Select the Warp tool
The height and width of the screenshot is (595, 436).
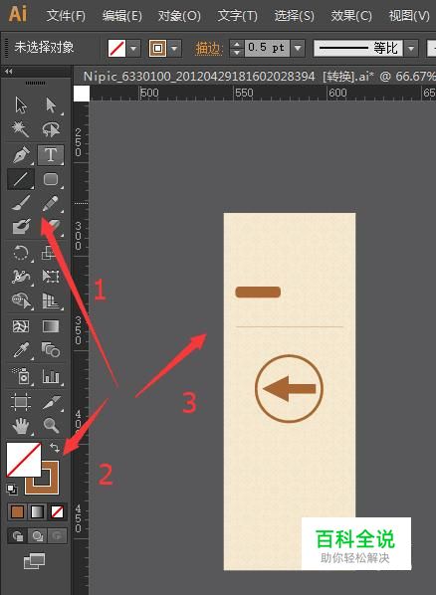click(21, 277)
